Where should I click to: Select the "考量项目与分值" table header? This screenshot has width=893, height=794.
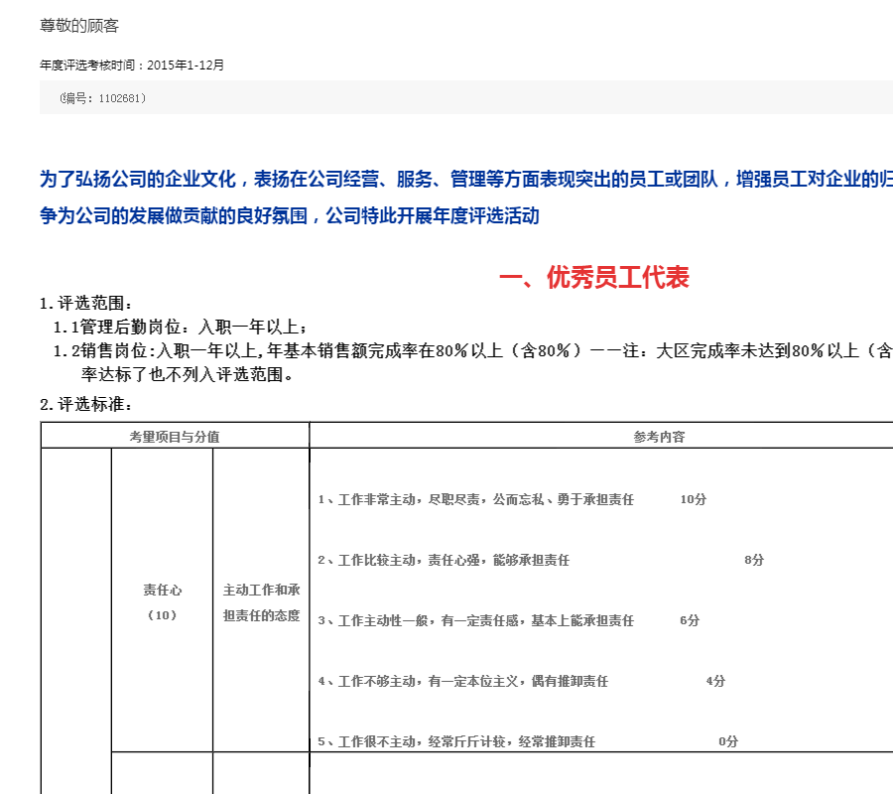point(175,436)
